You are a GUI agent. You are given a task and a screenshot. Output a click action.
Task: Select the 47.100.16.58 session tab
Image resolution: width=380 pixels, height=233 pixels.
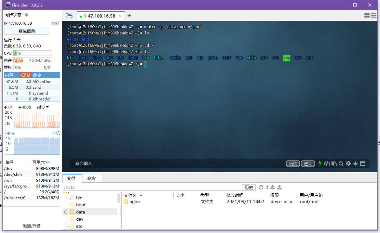101,16
